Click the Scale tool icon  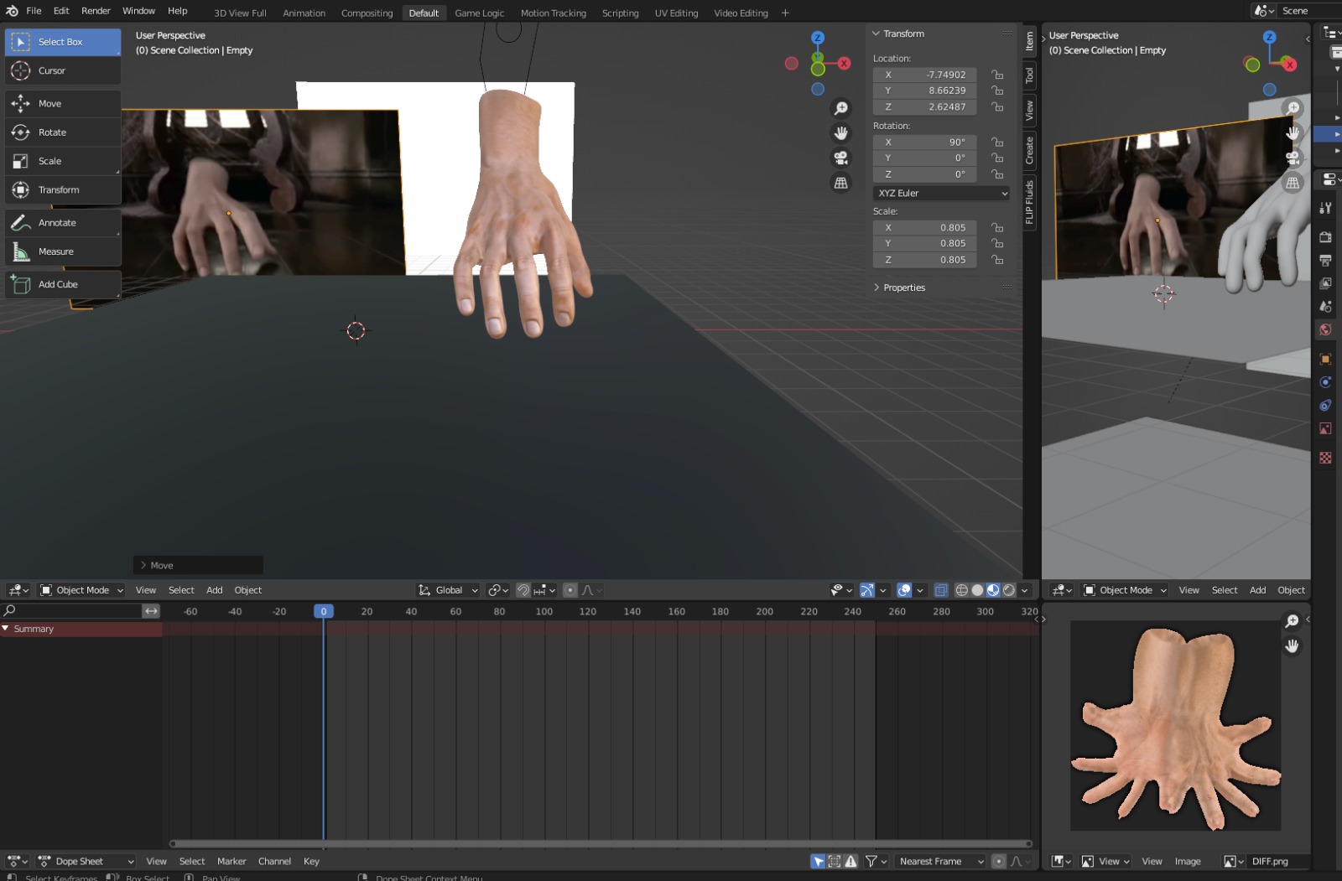pos(21,161)
